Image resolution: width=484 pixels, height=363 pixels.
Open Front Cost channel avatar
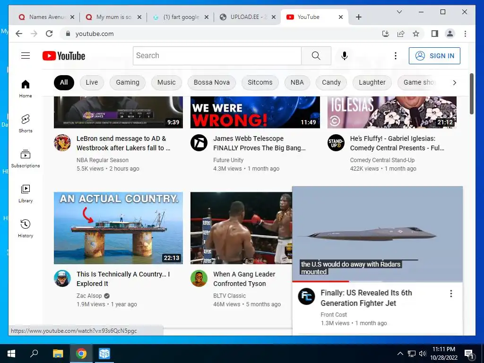point(306,296)
